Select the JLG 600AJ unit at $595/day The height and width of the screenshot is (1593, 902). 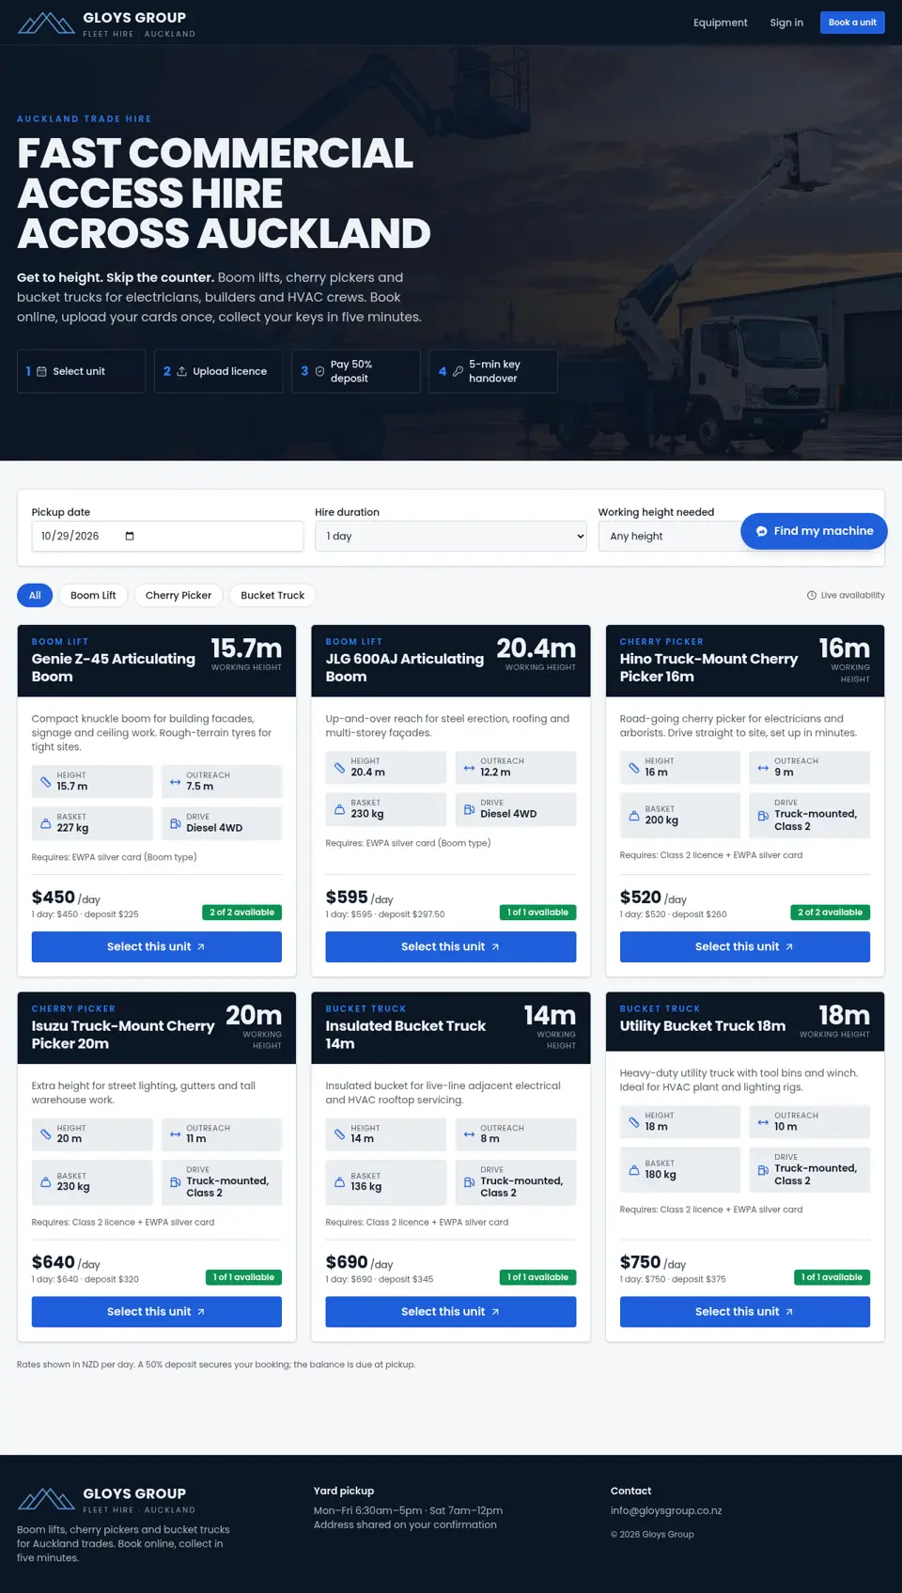click(451, 946)
